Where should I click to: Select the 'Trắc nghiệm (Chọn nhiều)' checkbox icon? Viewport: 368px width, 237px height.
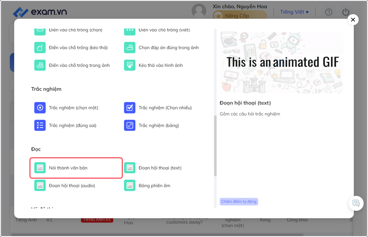[130, 108]
